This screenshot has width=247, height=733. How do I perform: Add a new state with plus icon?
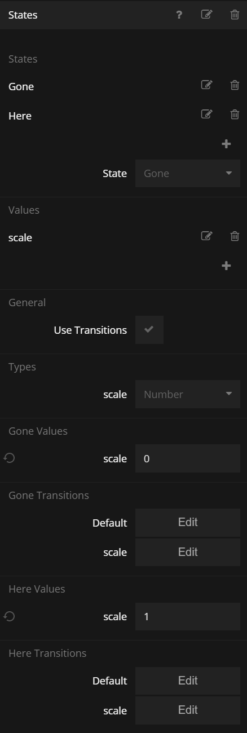[x=226, y=144]
